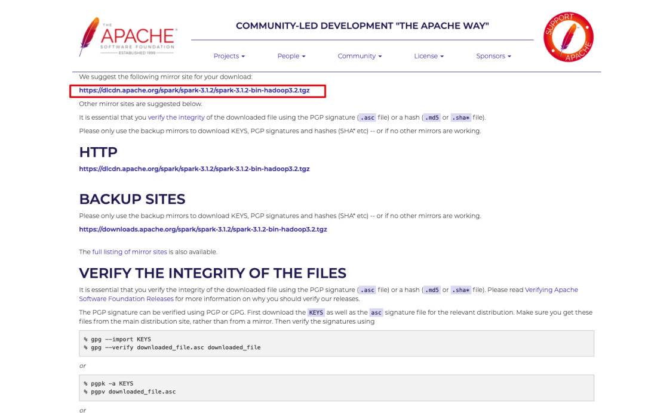Expand the License dropdown
The image size is (645, 413).
[x=429, y=56]
